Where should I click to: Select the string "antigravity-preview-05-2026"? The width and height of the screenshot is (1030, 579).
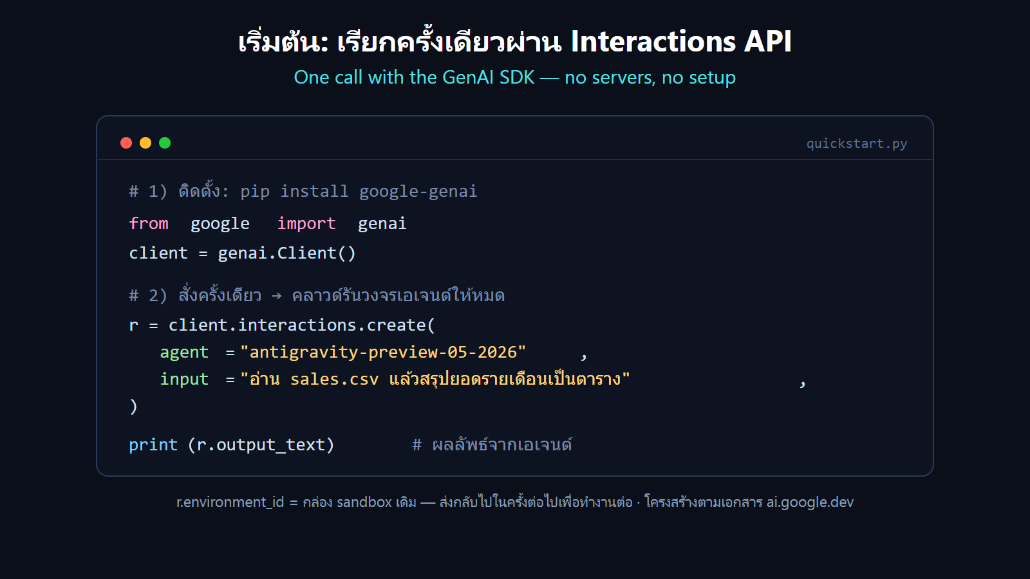tap(383, 352)
